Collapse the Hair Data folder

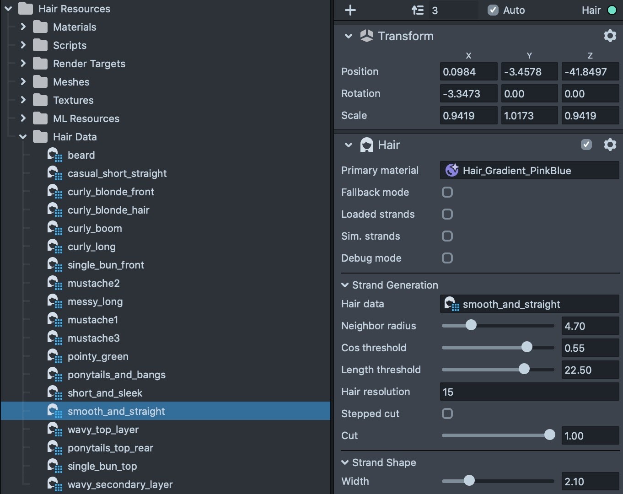click(23, 137)
